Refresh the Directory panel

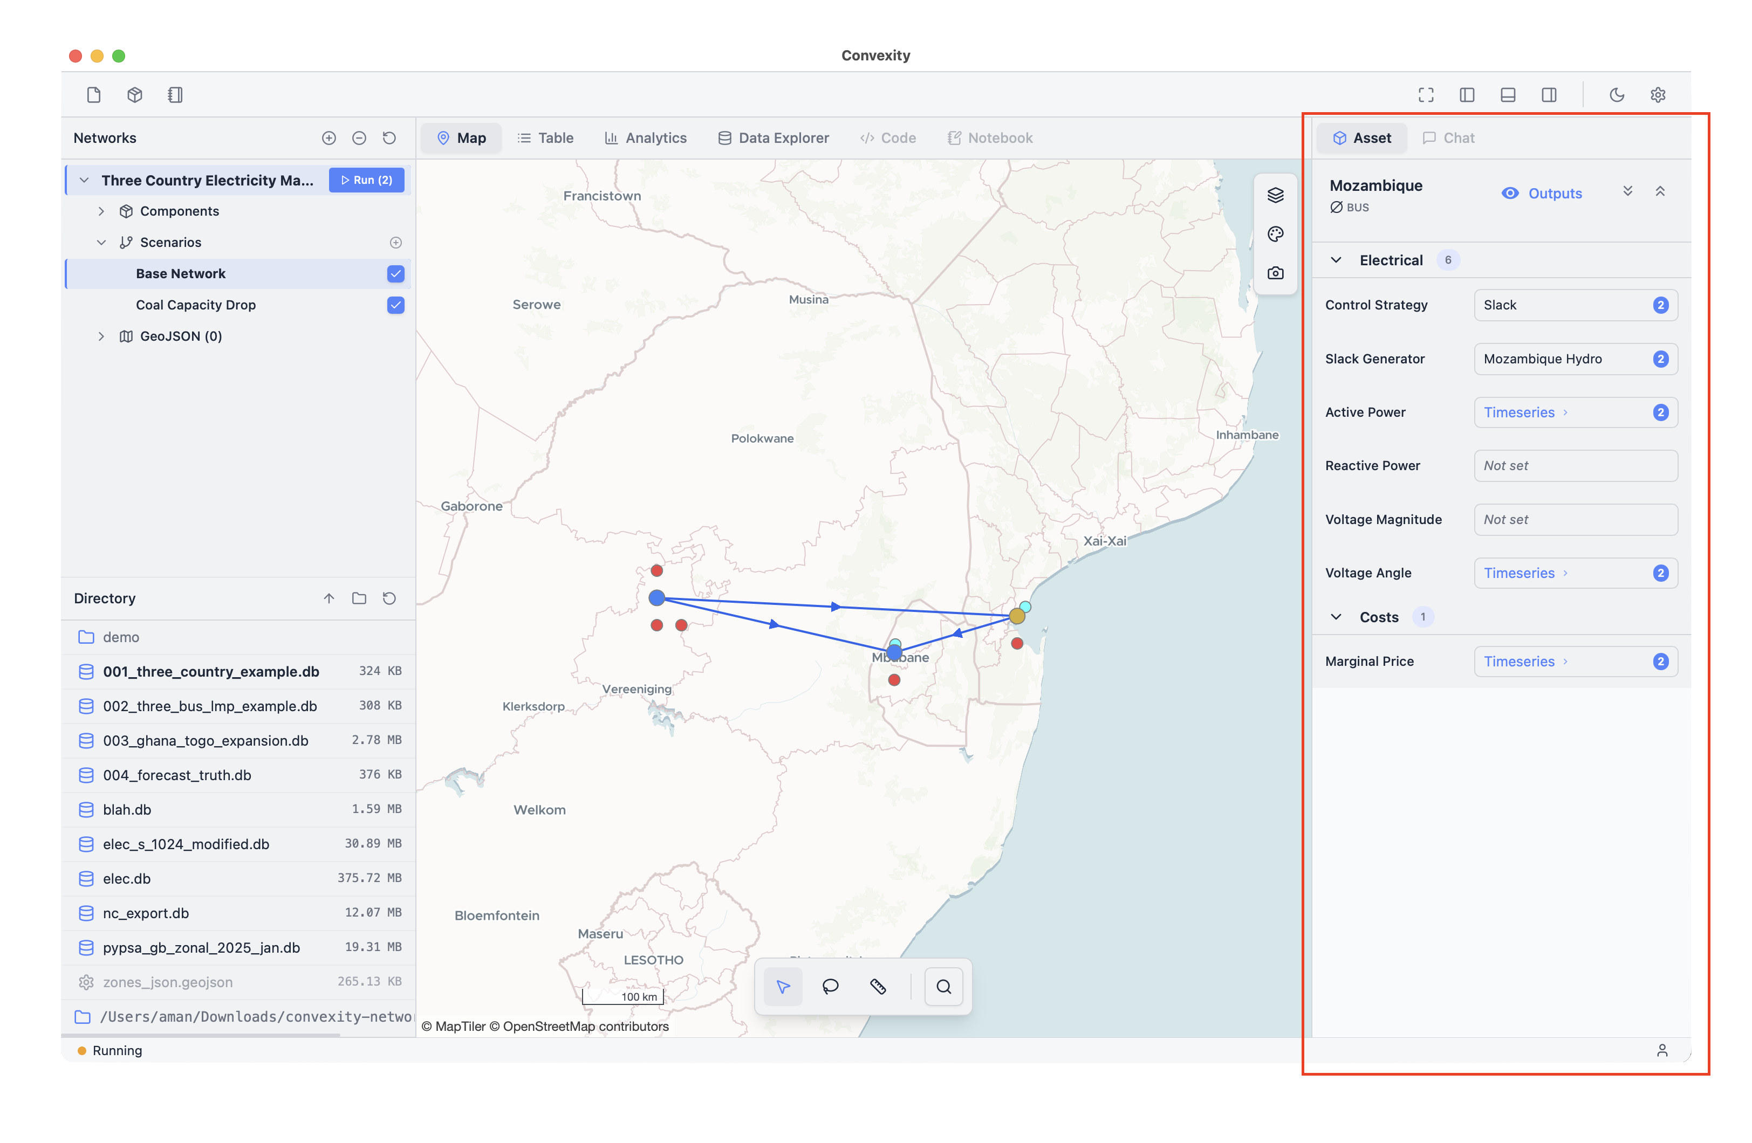point(389,597)
